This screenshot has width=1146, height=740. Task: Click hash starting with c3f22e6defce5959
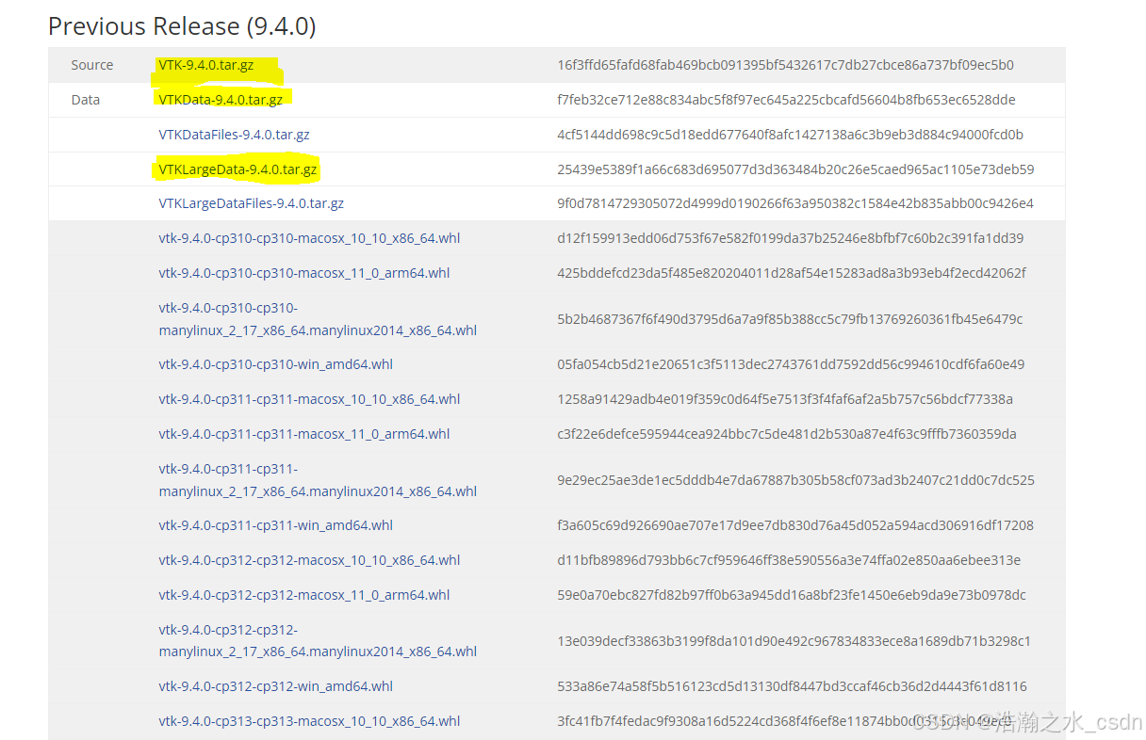coord(787,434)
